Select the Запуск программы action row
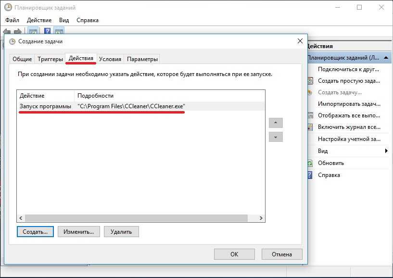The height and width of the screenshot is (278, 393). pos(141,106)
